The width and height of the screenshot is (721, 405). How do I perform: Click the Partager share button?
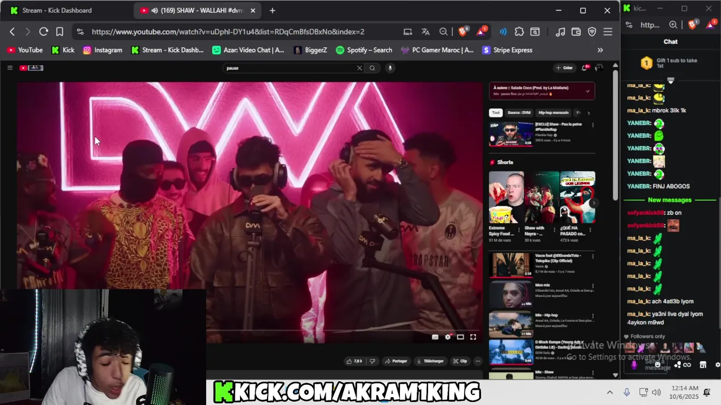pyautogui.click(x=396, y=361)
